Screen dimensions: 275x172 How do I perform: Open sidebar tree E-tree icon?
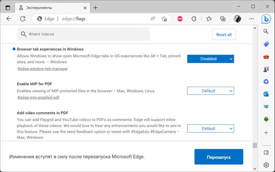pyautogui.click(x=266, y=119)
